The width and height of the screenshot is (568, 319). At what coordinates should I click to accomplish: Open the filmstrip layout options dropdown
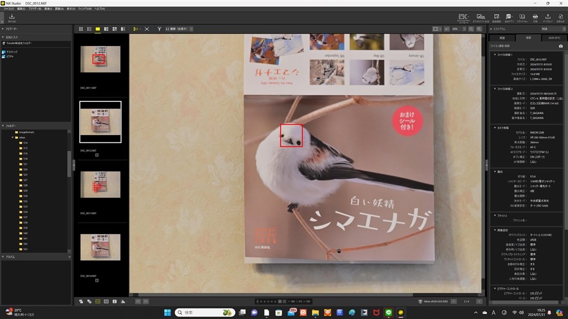[x=136, y=29]
